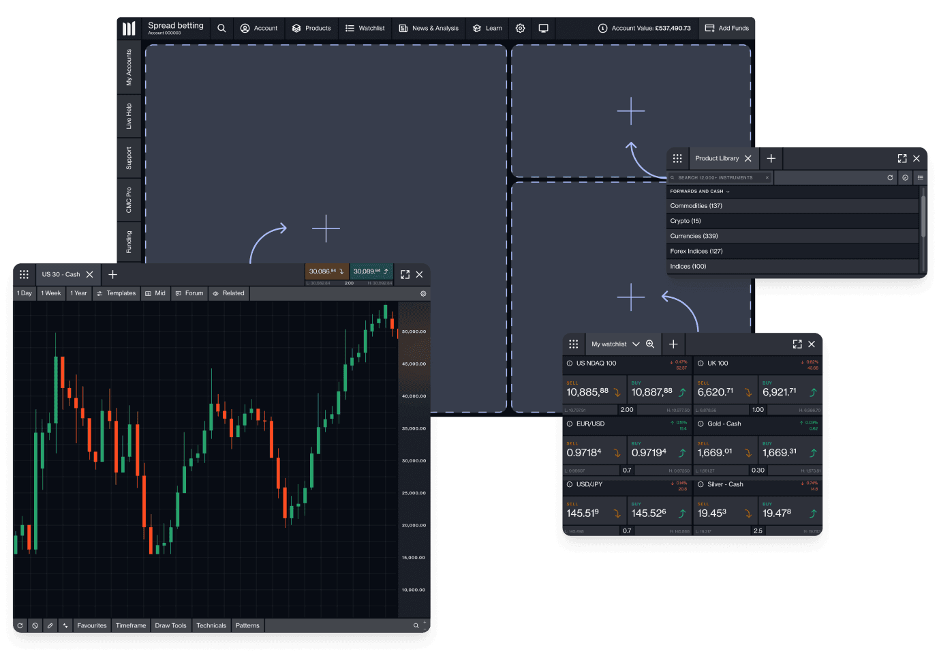Click the pencil draw icon below chart
This screenshot has width=939, height=669.
pyautogui.click(x=50, y=625)
